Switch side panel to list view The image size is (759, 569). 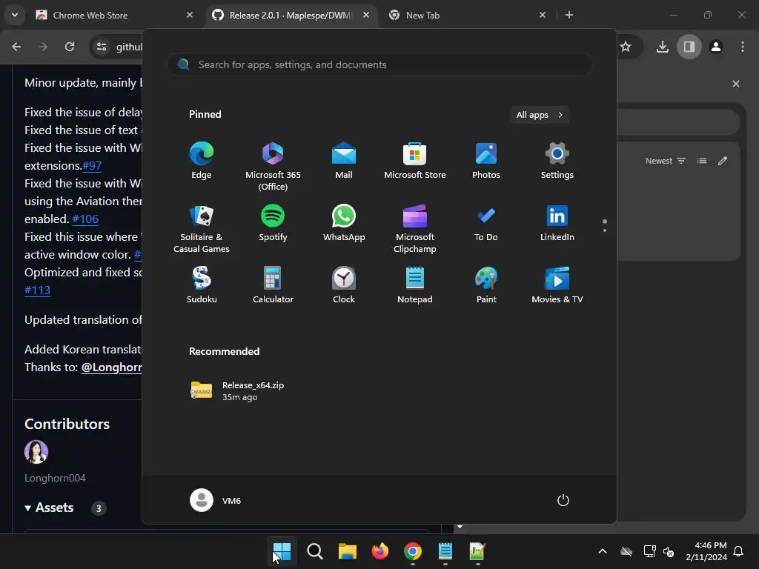click(x=702, y=161)
